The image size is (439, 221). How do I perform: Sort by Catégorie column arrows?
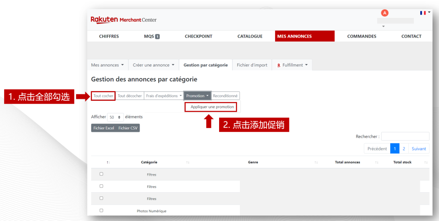pyautogui.click(x=188, y=162)
